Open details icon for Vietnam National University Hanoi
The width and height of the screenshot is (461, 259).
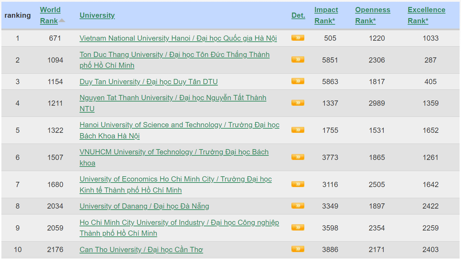coord(298,38)
